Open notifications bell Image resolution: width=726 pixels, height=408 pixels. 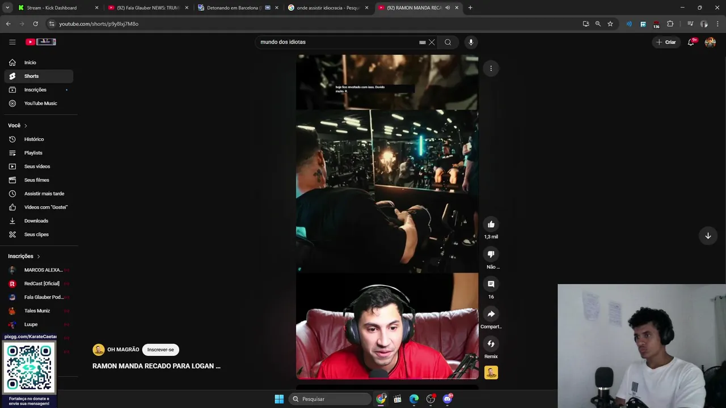(691, 42)
